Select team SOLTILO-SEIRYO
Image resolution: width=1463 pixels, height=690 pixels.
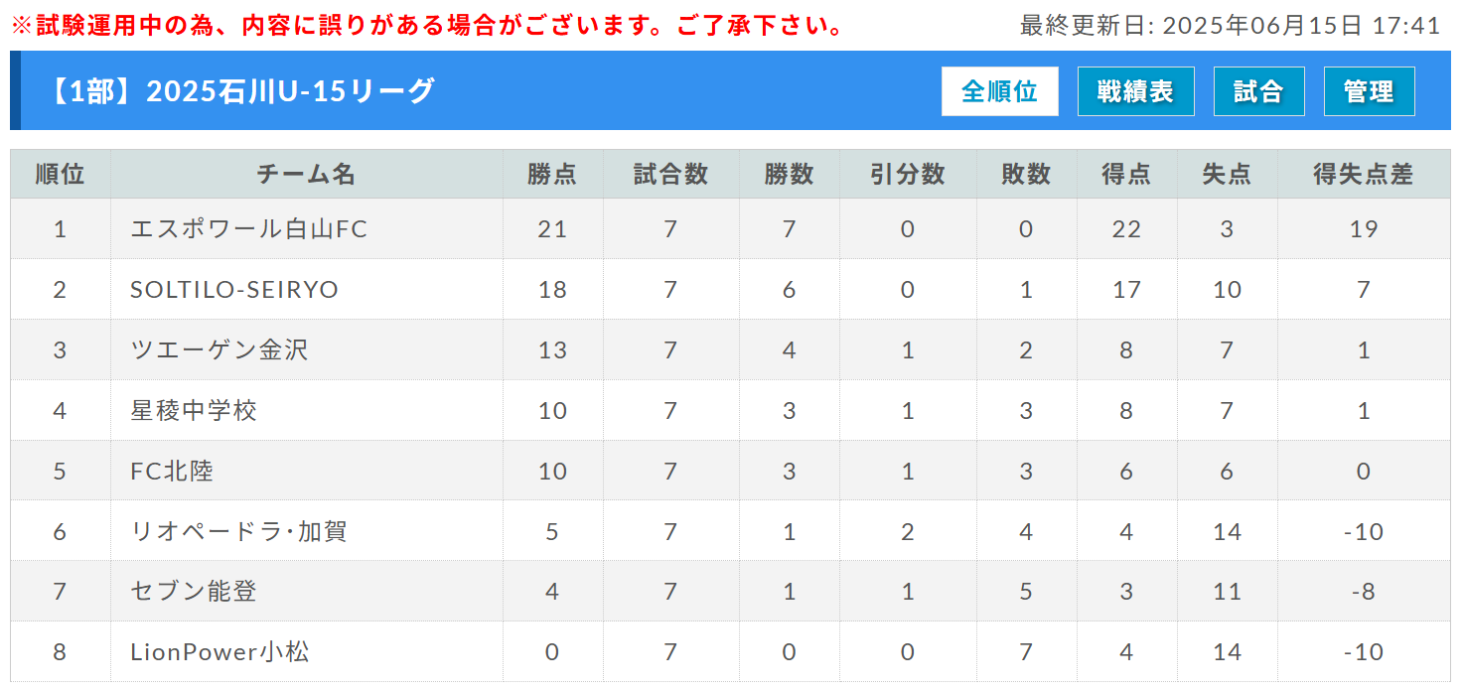tap(234, 290)
